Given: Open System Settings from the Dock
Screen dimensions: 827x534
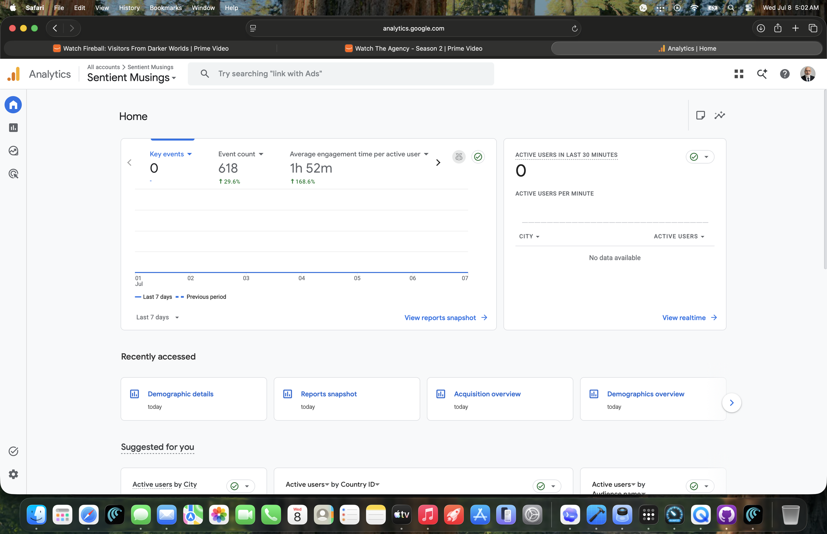Looking at the screenshot, I should (532, 514).
